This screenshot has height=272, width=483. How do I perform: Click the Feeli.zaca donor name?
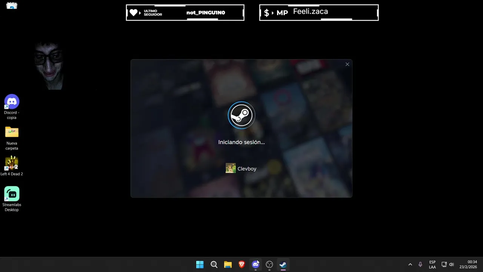coord(311,11)
